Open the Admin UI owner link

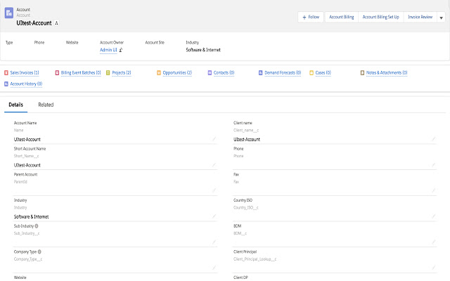108,51
